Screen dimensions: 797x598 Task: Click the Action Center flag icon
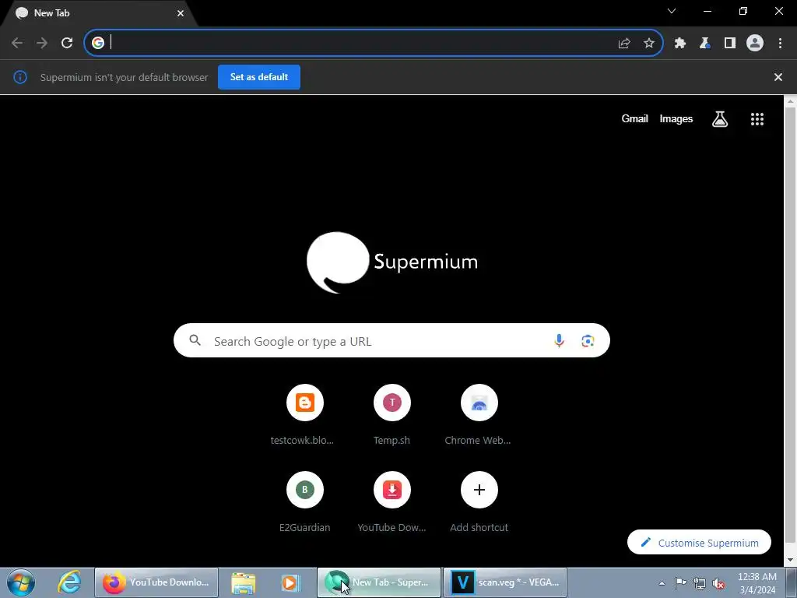pyautogui.click(x=680, y=583)
